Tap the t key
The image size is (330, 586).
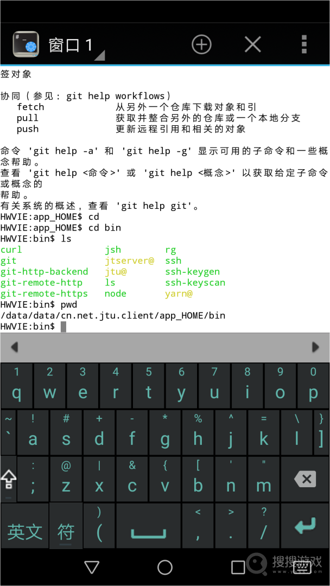tap(148, 385)
